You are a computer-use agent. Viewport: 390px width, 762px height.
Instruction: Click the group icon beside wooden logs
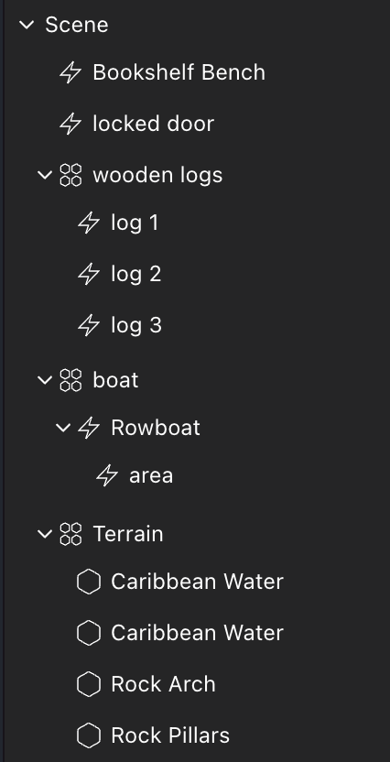pyautogui.click(x=70, y=175)
